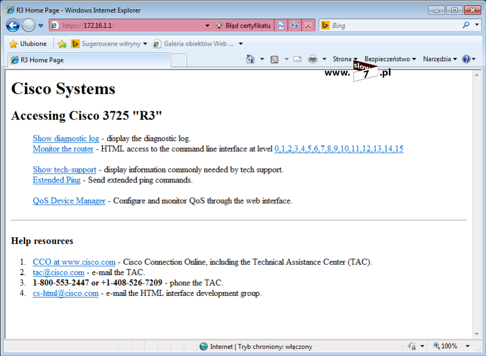This screenshot has height=356, width=486.
Task: Click the blue Help question mark icon
Action: click(466, 59)
